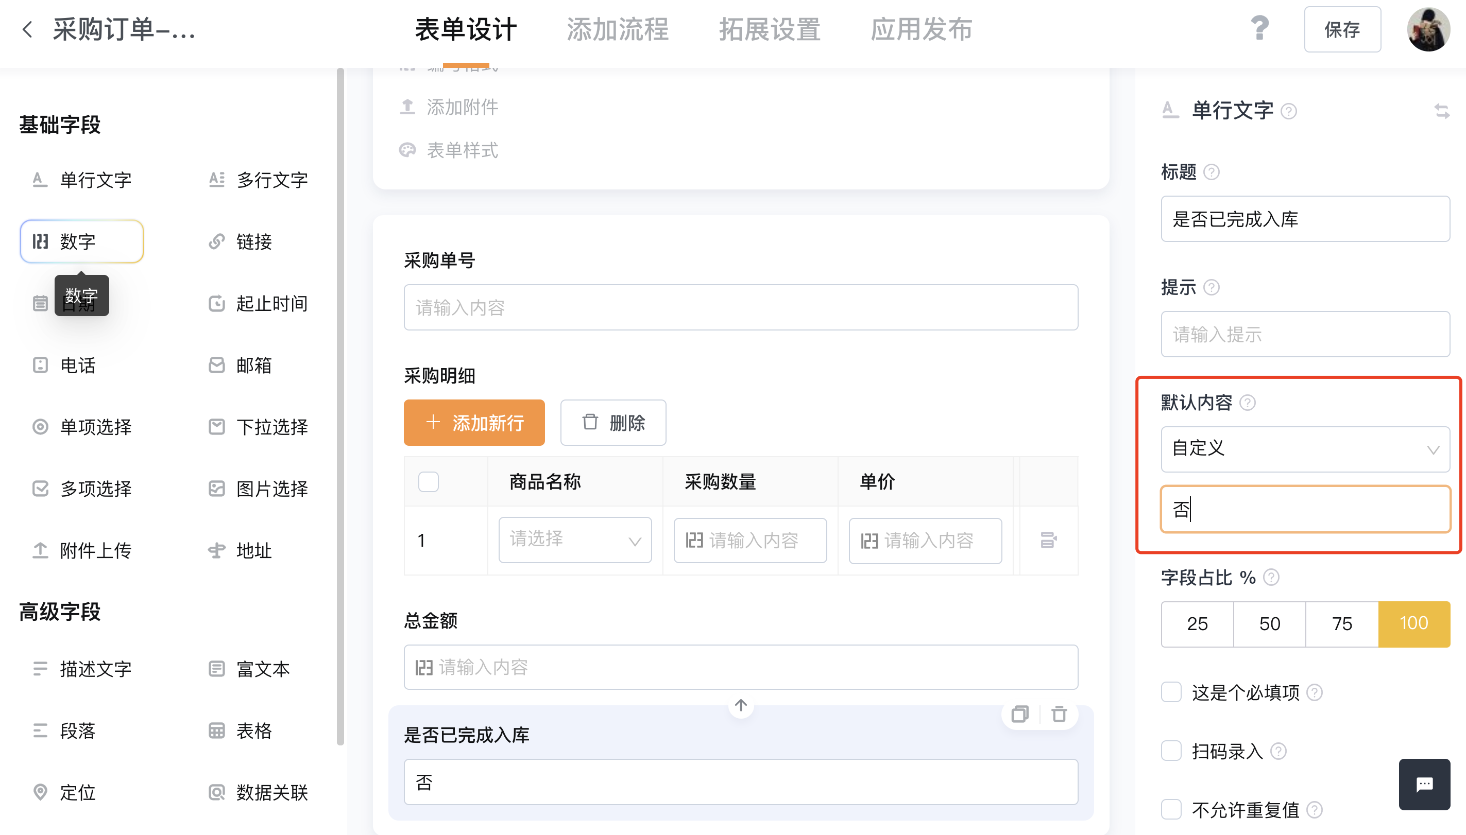Select the 电话 field type

tap(81, 366)
